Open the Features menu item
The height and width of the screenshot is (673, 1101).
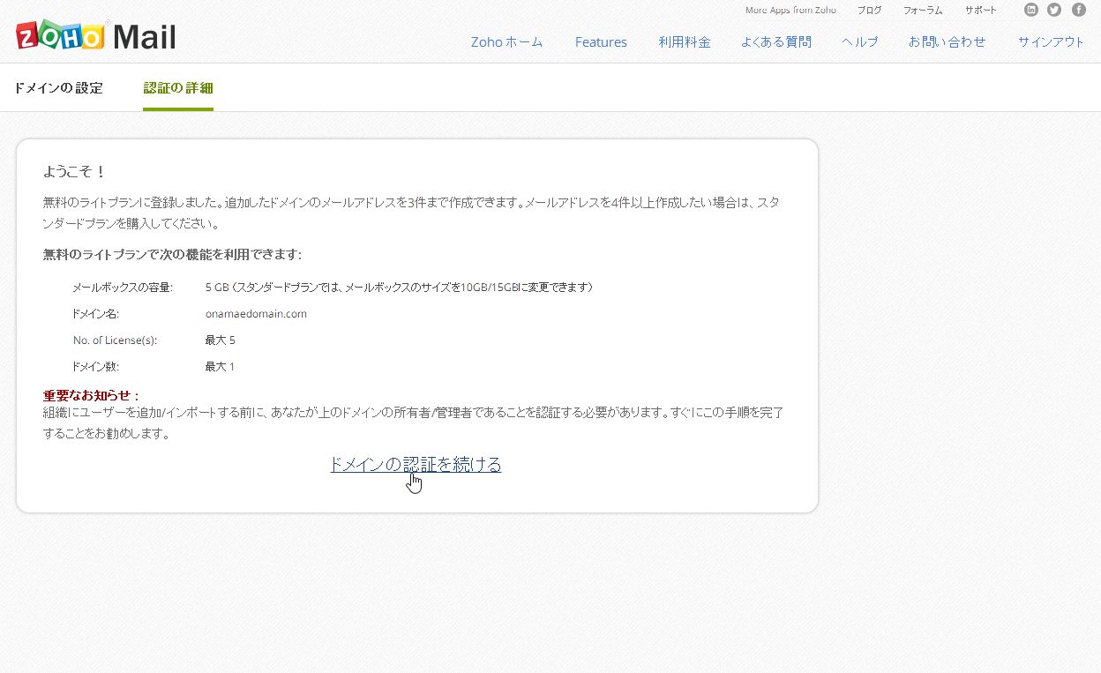point(601,41)
